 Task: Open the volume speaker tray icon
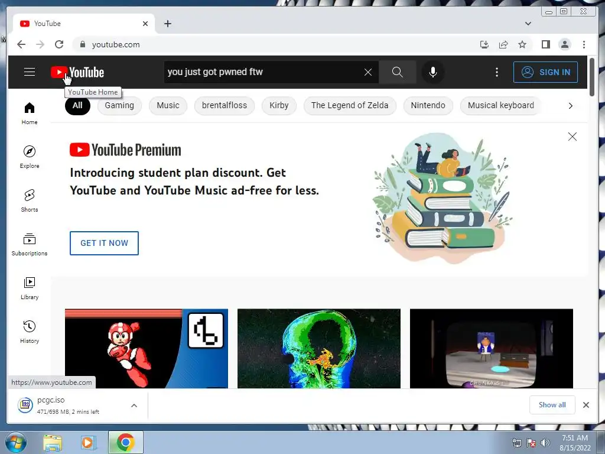pos(545,443)
